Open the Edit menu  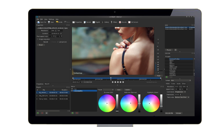(x=42, y=19)
